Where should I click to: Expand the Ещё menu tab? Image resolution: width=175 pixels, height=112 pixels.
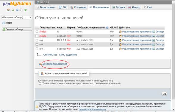148,7
